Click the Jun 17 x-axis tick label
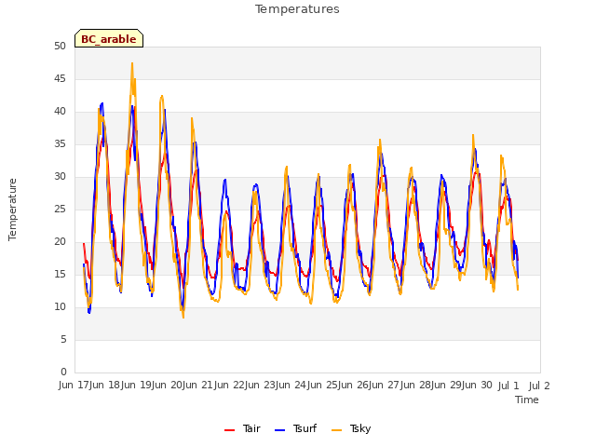 click(x=74, y=386)
